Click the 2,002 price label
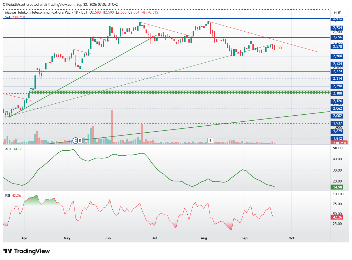The height and width of the screenshot is (260, 352). click(x=337, y=116)
